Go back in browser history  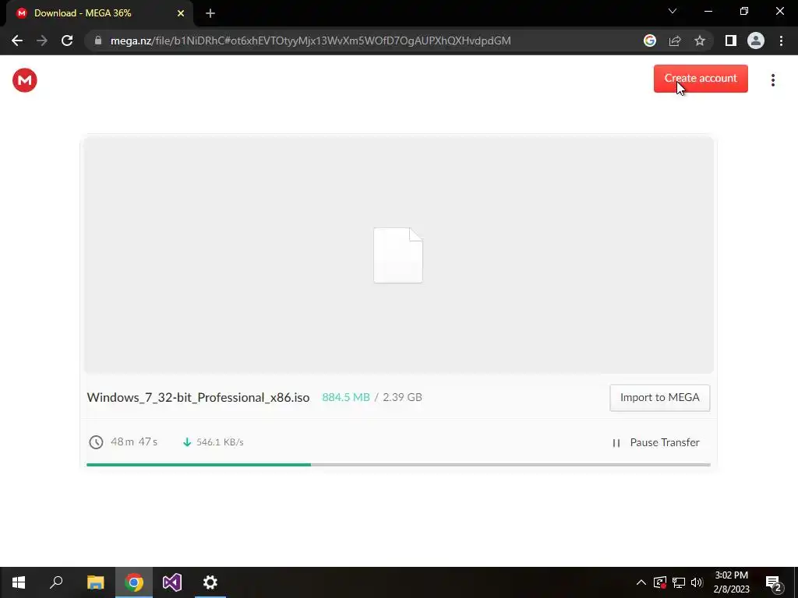17,40
